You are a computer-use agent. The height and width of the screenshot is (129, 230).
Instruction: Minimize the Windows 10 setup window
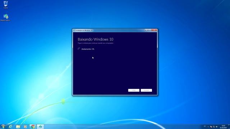pos(146,30)
